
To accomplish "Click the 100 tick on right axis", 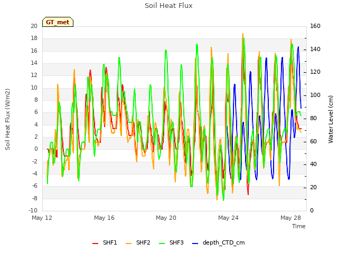I will point(315,95).
